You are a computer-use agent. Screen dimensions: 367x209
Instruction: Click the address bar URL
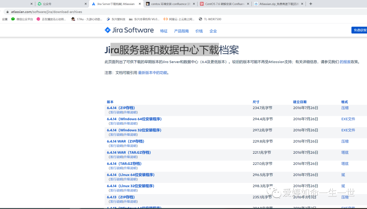(47, 12)
